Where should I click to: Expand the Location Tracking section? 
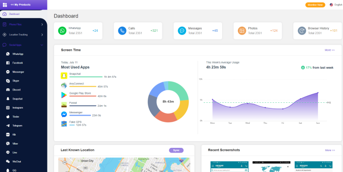(23, 35)
